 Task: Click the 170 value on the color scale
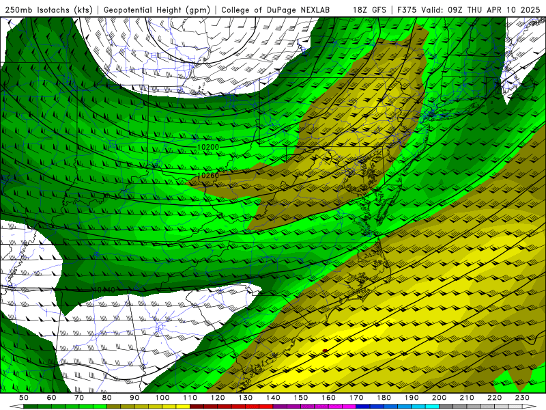pos(356,398)
